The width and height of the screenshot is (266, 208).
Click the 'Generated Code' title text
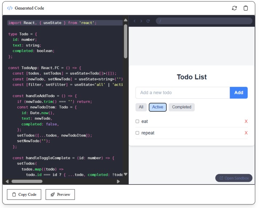click(29, 8)
